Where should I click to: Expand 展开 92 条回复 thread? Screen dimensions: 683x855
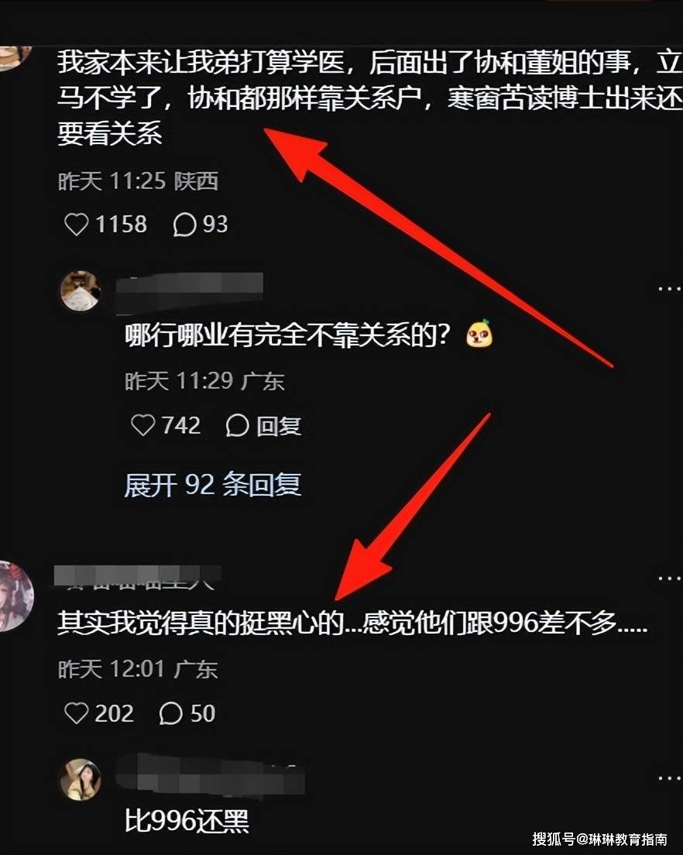click(213, 484)
